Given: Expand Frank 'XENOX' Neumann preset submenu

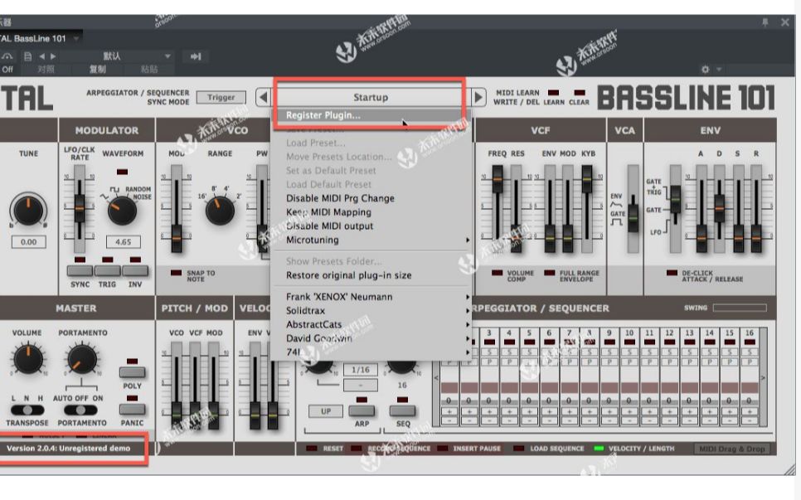Looking at the screenshot, I should pyautogui.click(x=371, y=297).
